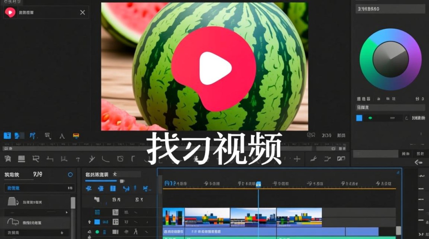429x239 pixels.
Task: Click the blue playhead marker on timeline ruler
Action: 259,184
